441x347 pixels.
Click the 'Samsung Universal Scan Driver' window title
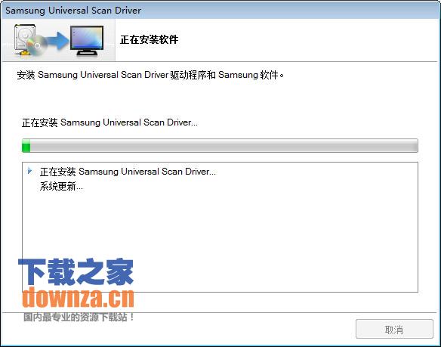pos(73,11)
